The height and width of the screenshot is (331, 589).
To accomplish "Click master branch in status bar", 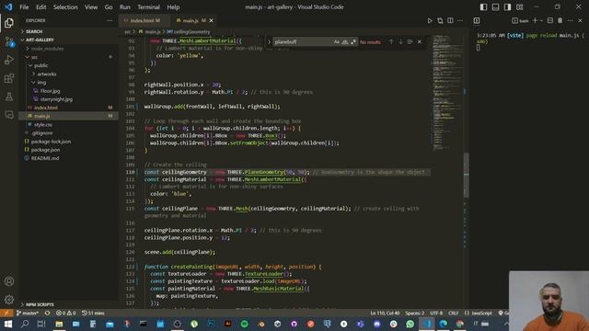I will pos(28,313).
